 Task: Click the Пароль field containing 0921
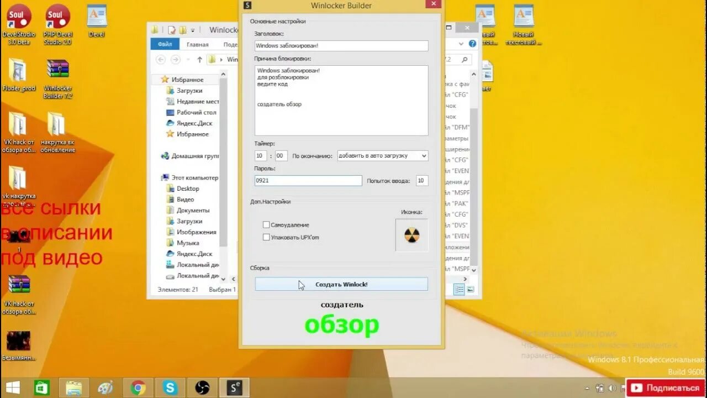308,181
